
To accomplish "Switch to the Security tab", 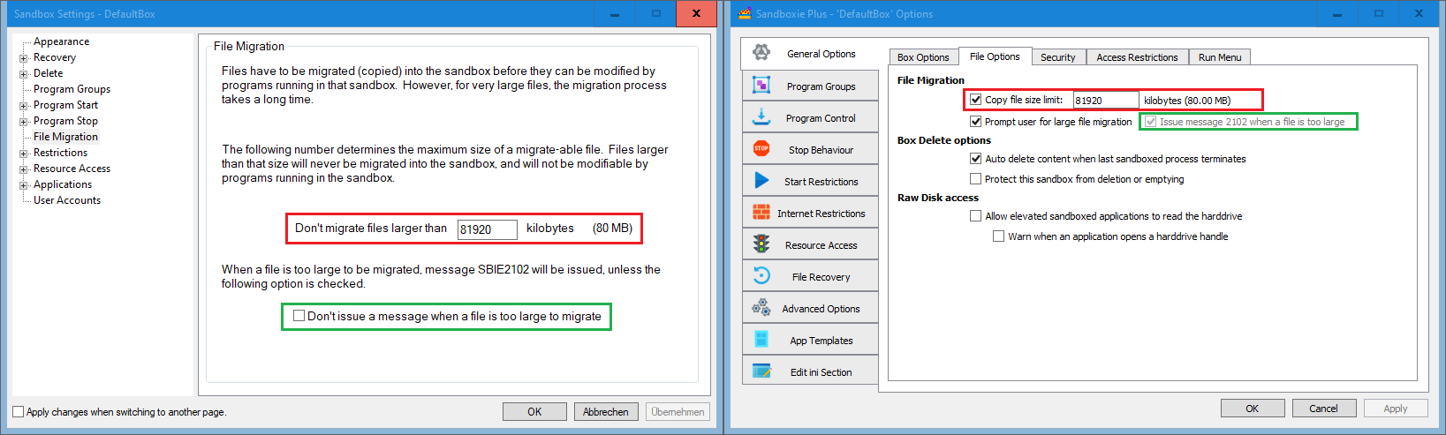I will (1057, 57).
